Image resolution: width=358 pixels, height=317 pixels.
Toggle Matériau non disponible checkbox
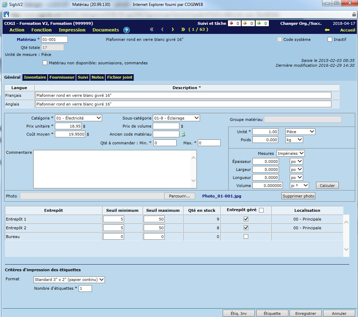coord(45,63)
